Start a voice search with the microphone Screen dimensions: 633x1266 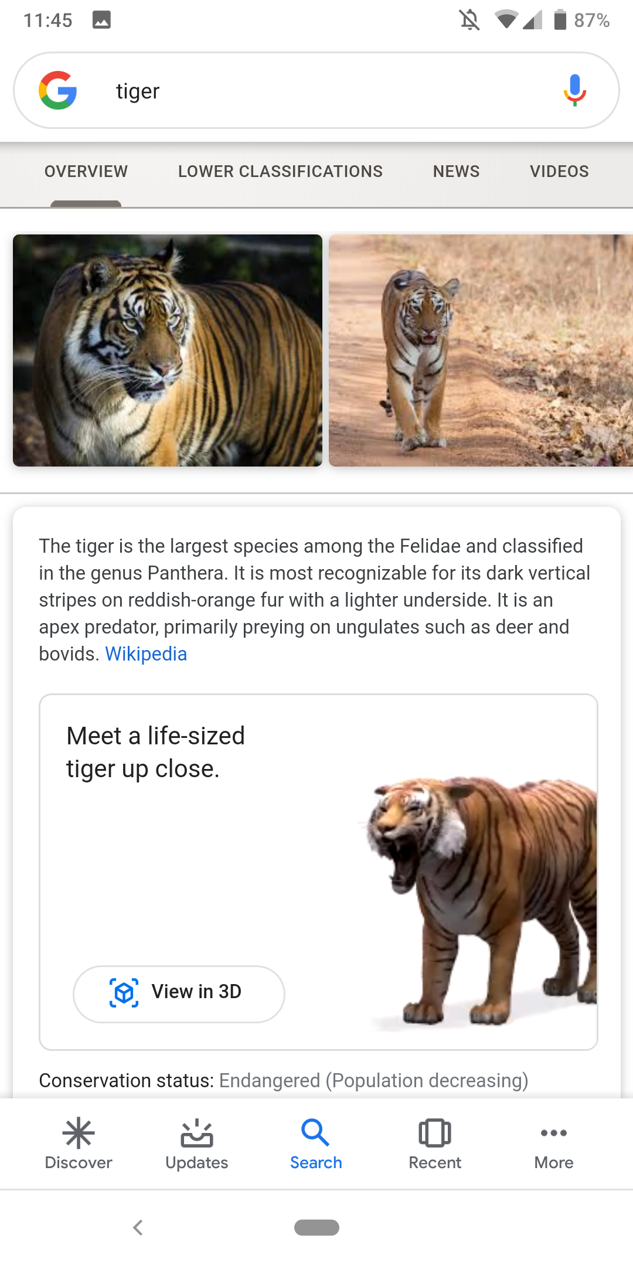pos(574,90)
